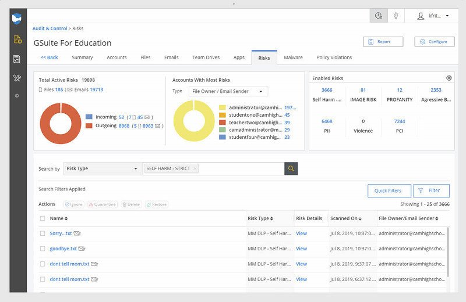Click the Filter button with funnel

point(431,190)
